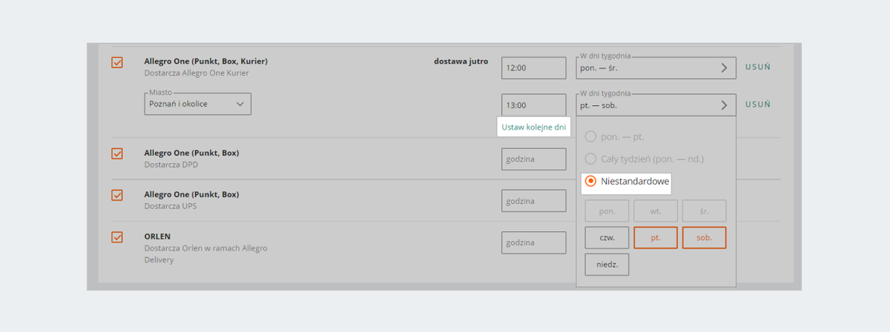Click the Ustaw kolejne dni link
The width and height of the screenshot is (890, 332).
[534, 127]
